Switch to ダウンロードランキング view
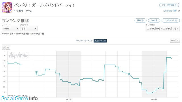 point(84,41)
